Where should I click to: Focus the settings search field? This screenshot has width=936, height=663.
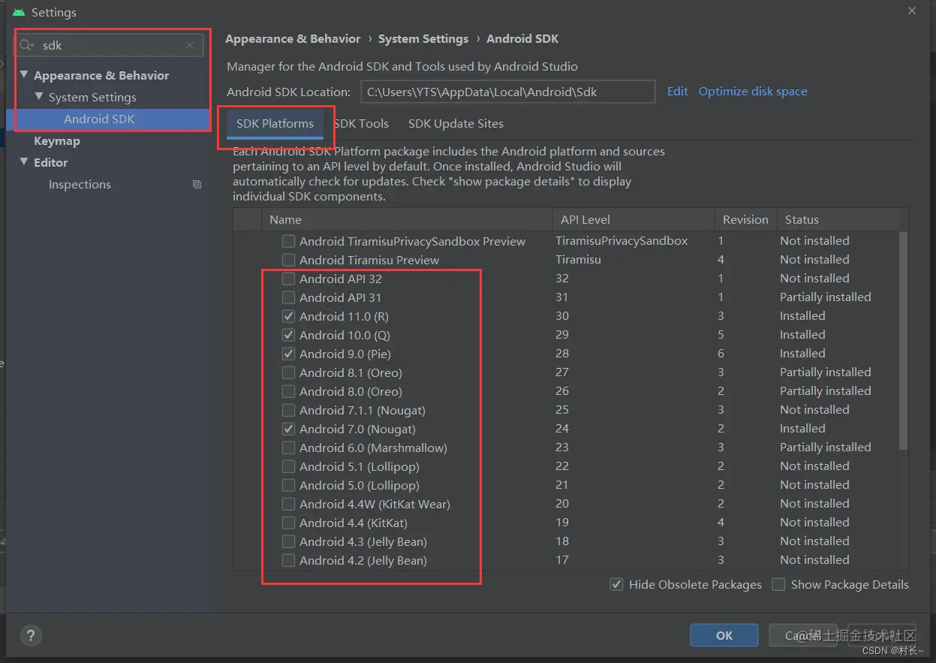(110, 45)
